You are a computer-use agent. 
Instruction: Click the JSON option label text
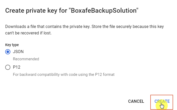[x=18, y=52]
